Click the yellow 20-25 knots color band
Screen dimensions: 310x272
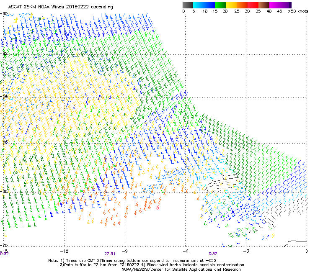coord(231,5)
